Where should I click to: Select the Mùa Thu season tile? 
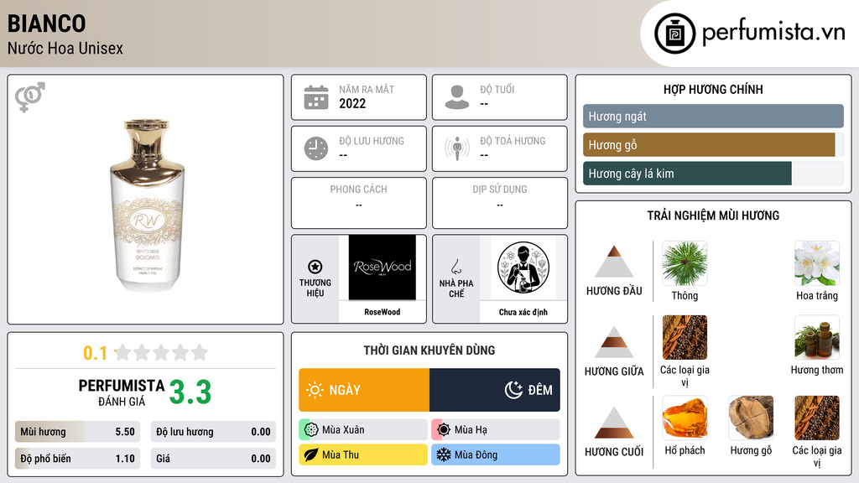(x=363, y=454)
